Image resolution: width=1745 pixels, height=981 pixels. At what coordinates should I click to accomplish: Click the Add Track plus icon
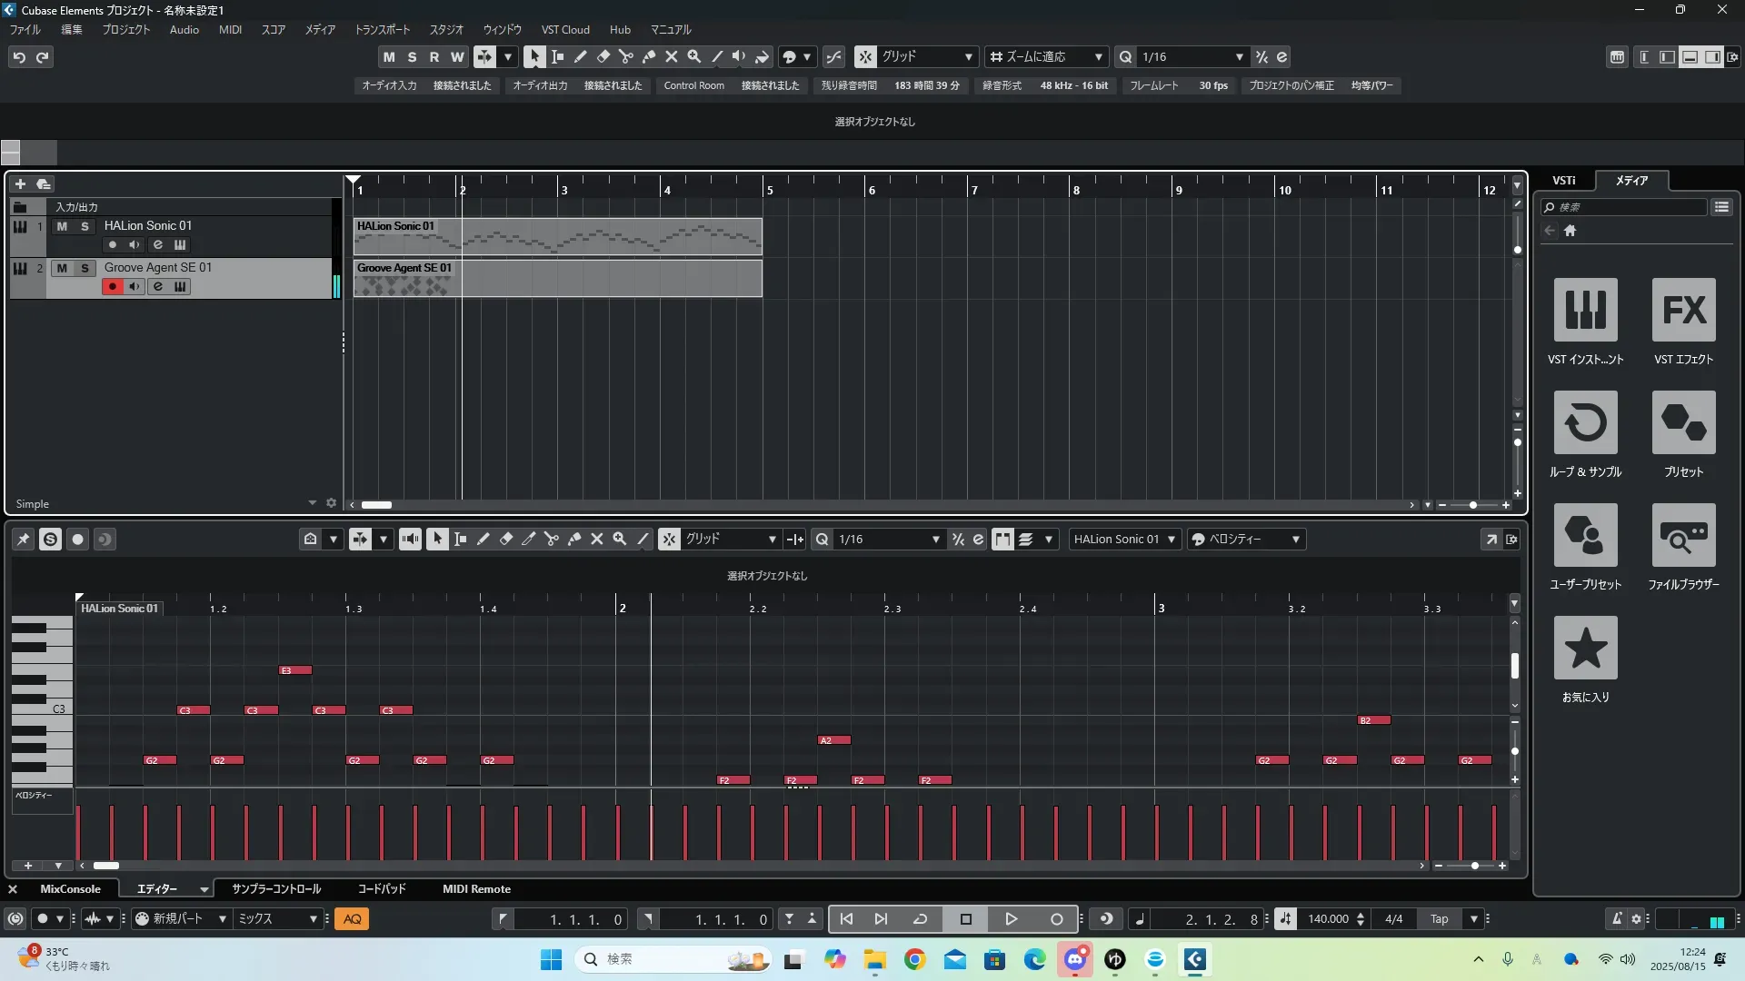[x=20, y=183]
